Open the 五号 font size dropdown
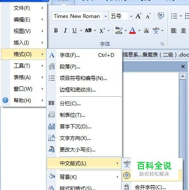Image resolution: width=189 pixels, height=190 pixels. click(131, 16)
